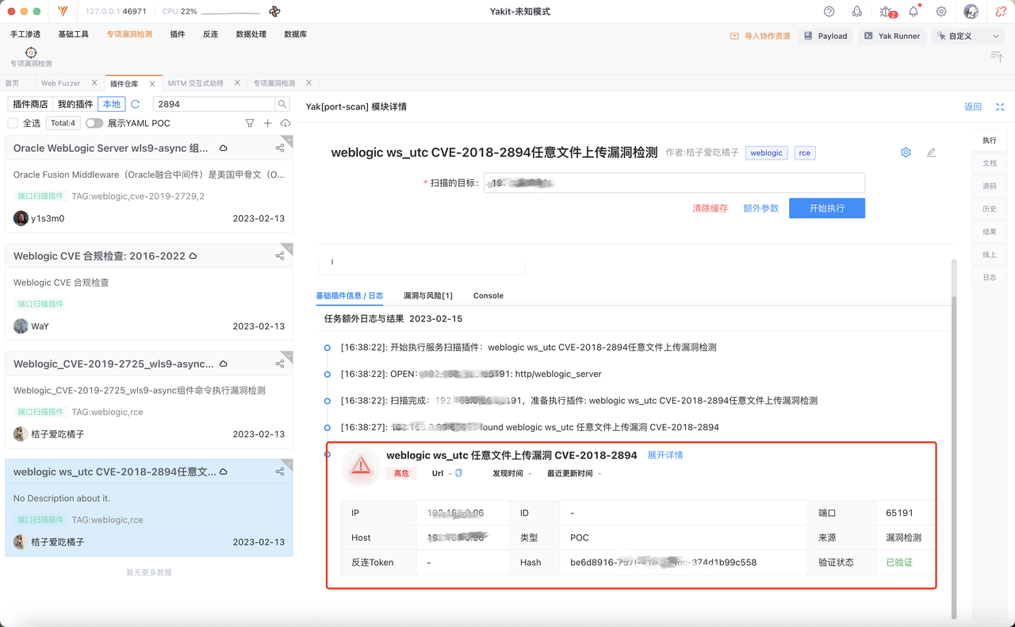
Task: Copy the Url with the copy icon
Action: (458, 473)
